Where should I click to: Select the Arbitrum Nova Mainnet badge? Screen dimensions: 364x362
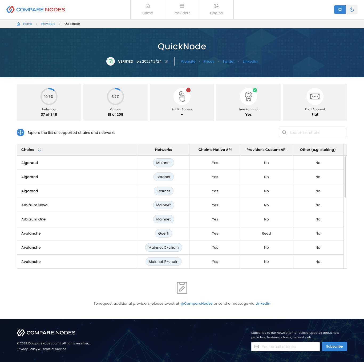point(164,205)
